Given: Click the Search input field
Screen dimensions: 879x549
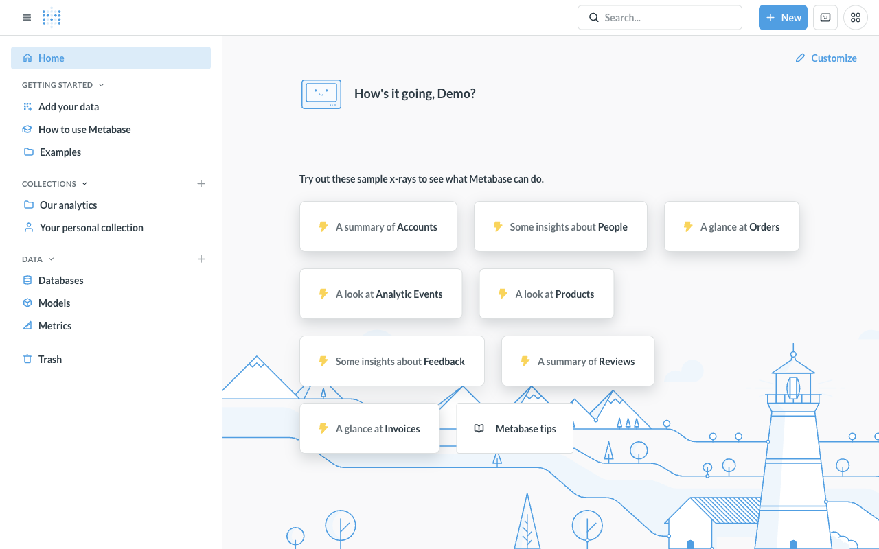Looking at the screenshot, I should pyautogui.click(x=660, y=18).
